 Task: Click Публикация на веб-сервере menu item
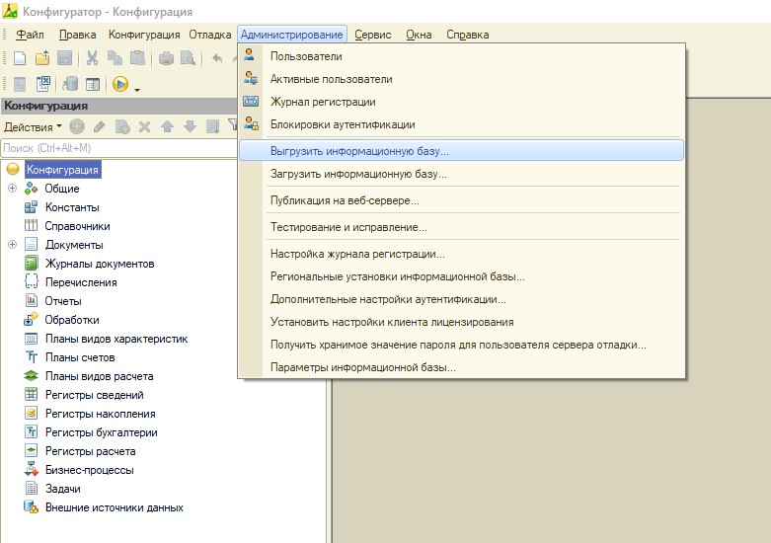tap(345, 200)
